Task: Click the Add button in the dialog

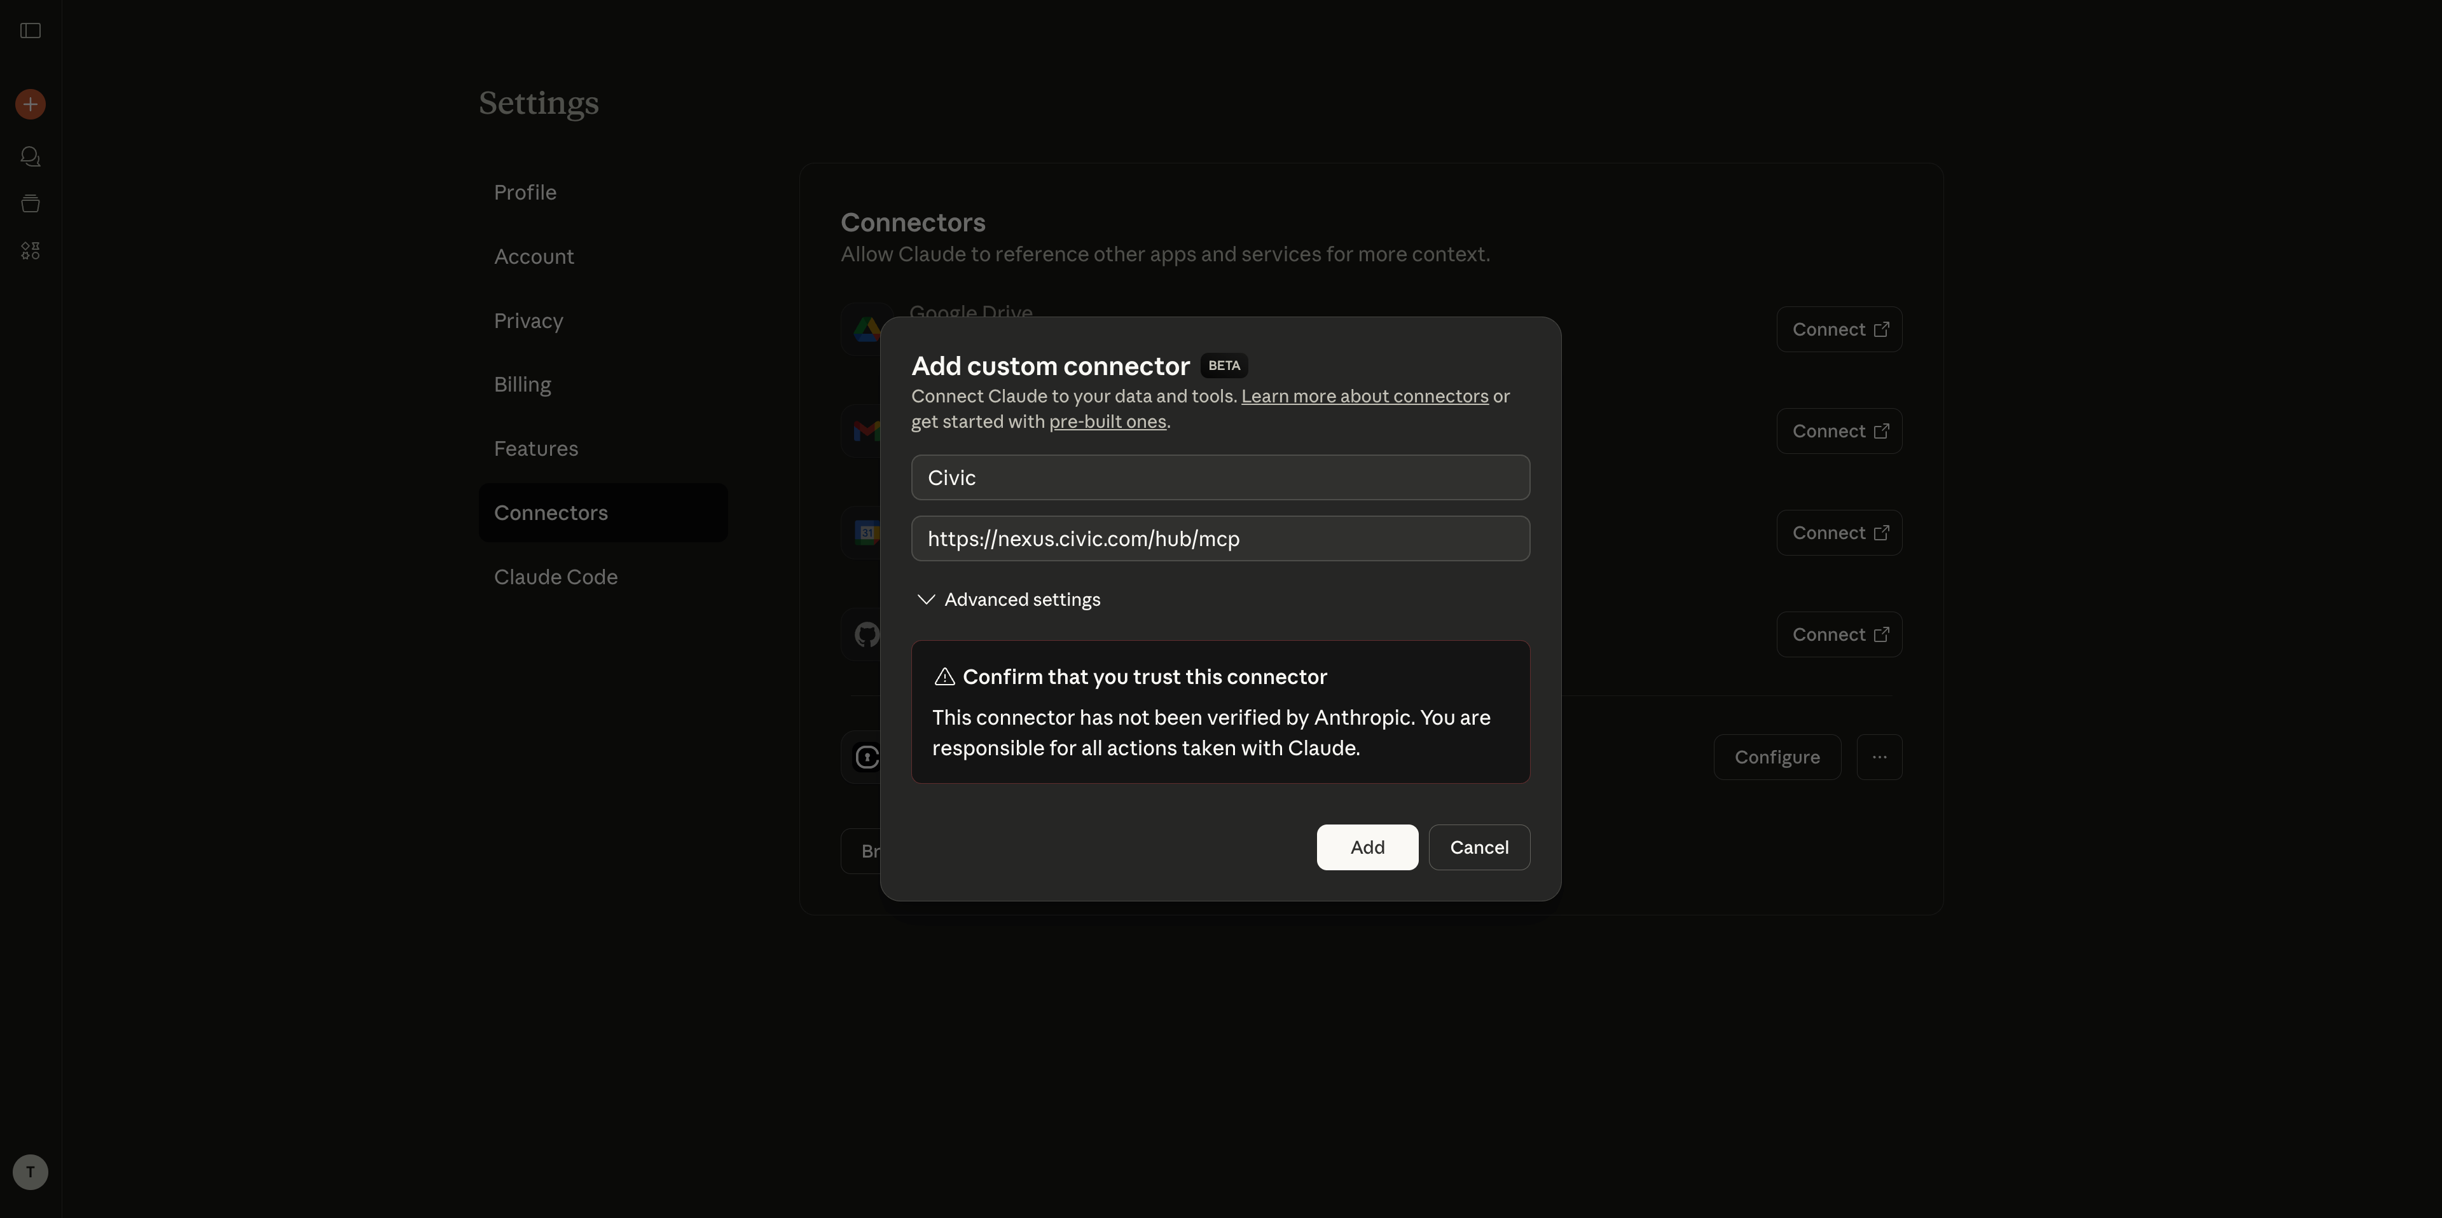Action: pyautogui.click(x=1366, y=847)
